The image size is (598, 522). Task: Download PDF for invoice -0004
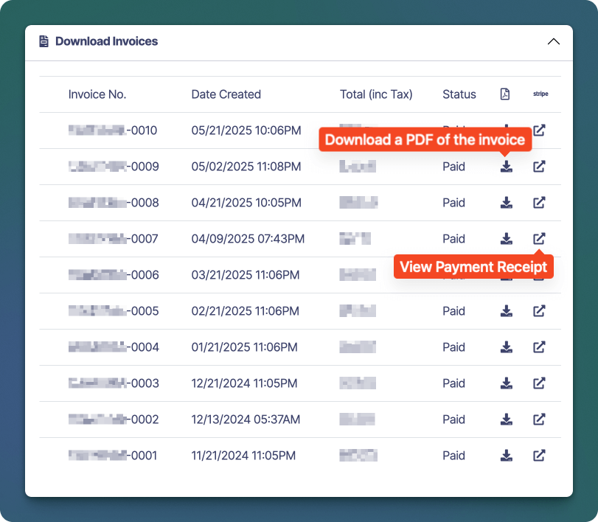pyautogui.click(x=506, y=347)
